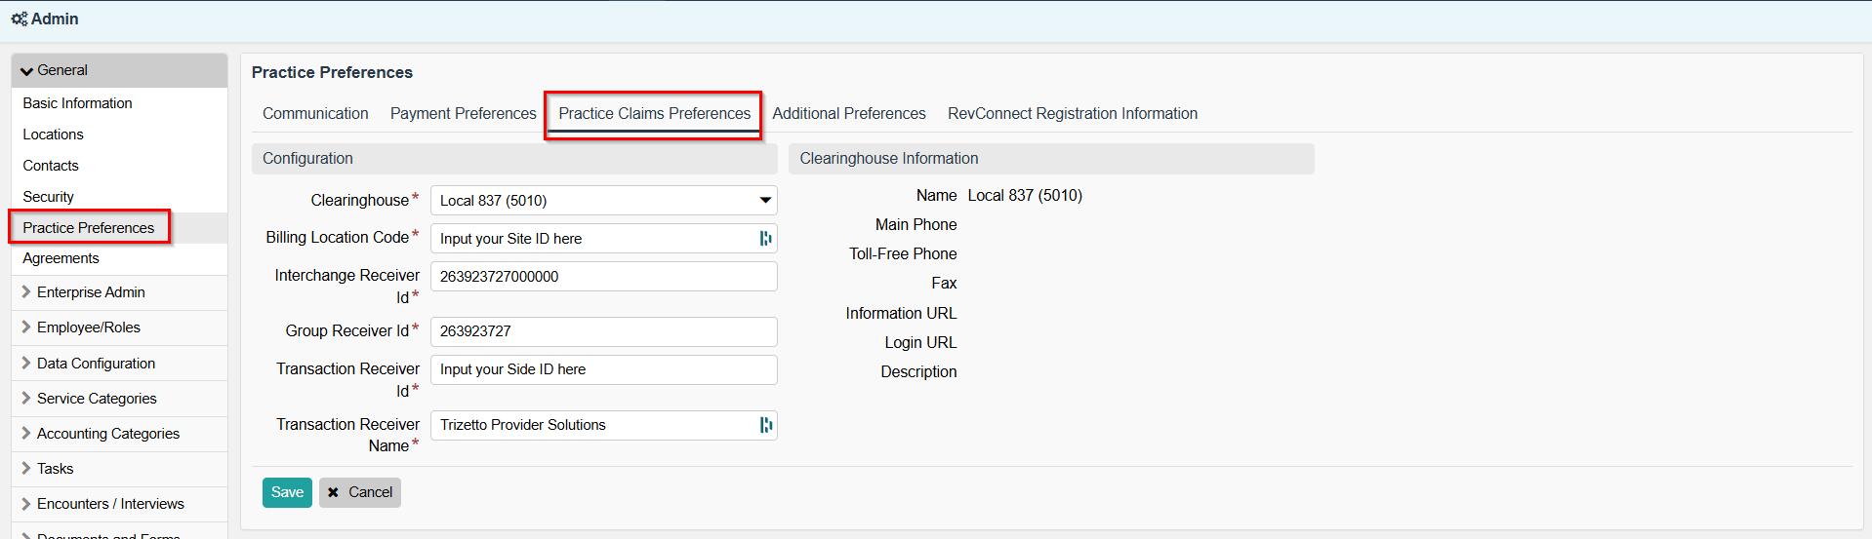Click the Admin gears icon
The width and height of the screenshot is (1872, 539).
(19, 19)
